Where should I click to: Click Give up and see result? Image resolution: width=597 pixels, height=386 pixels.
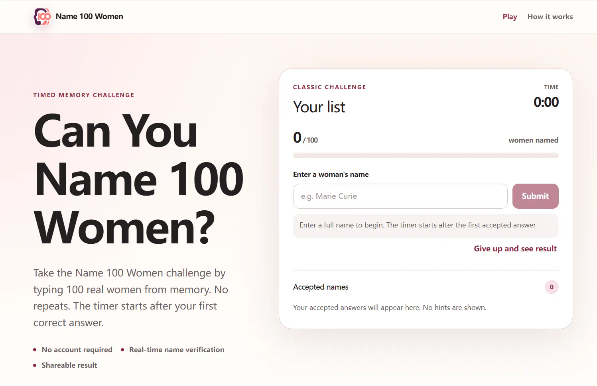tap(515, 249)
